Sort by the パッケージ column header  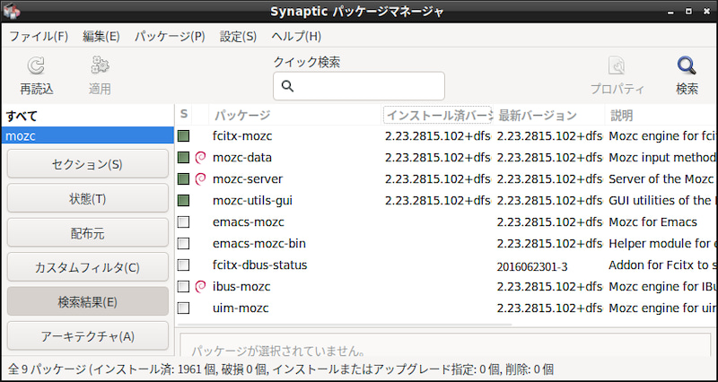[x=295, y=115]
